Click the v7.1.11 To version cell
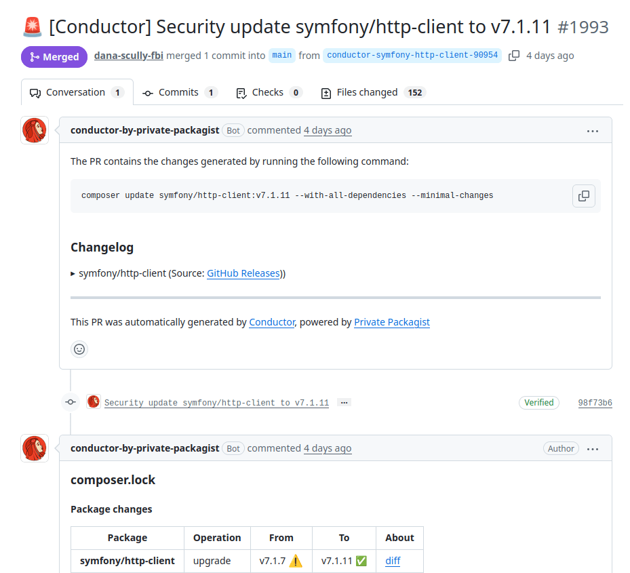Image resolution: width=630 pixels, height=573 pixels. [x=344, y=561]
